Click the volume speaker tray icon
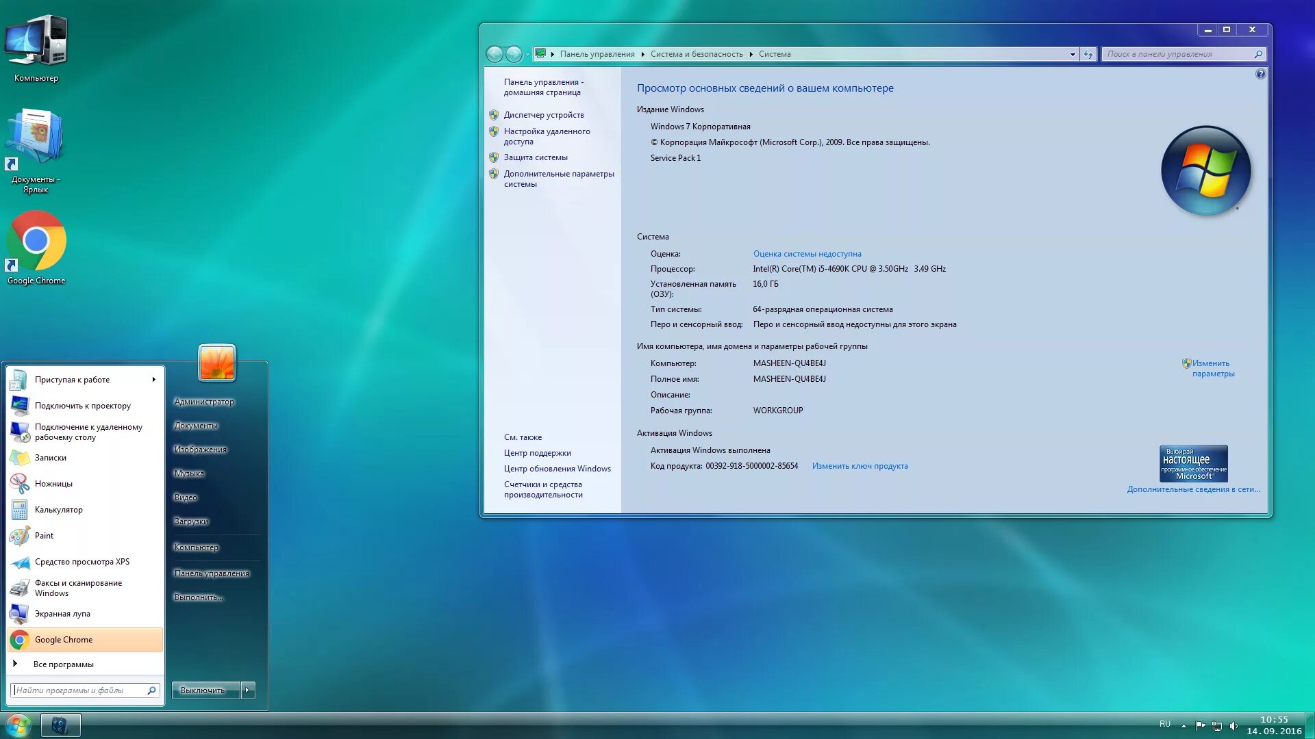Image resolution: width=1315 pixels, height=739 pixels. click(1233, 725)
